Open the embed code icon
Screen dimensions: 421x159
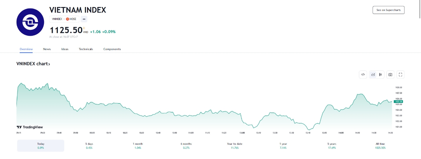(x=363, y=74)
